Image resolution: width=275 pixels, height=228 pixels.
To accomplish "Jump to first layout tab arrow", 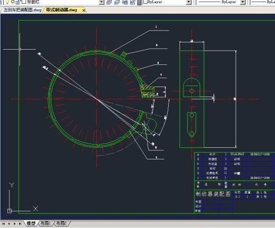I will (x=3, y=224).
